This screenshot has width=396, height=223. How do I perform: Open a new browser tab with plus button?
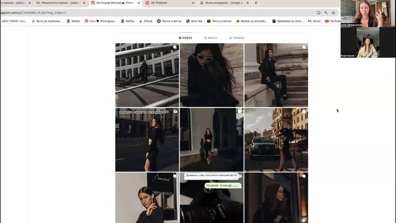point(256,2)
